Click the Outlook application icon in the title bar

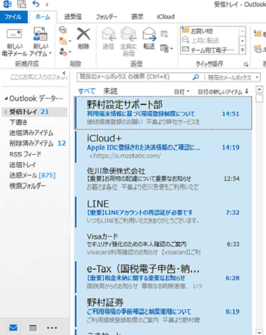click(x=7, y=4)
